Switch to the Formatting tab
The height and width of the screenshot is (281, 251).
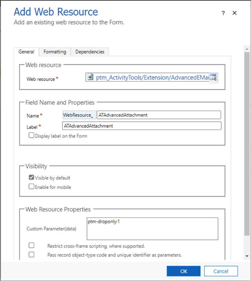click(x=55, y=52)
